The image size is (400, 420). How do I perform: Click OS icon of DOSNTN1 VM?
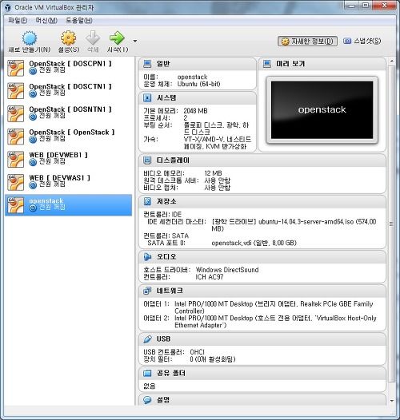click(x=15, y=113)
